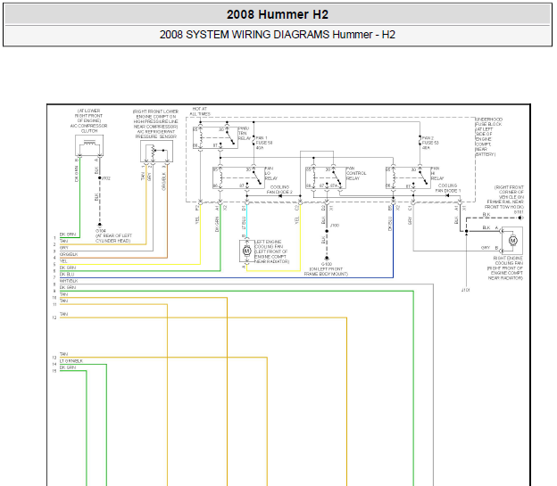The image size is (557, 486).
Task: Click the Fan Lo relay box symbol
Action: pyautogui.click(x=238, y=177)
